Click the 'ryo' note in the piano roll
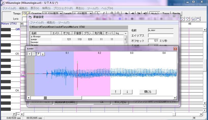Viewport: 208px width, 120px height. pos(22,75)
